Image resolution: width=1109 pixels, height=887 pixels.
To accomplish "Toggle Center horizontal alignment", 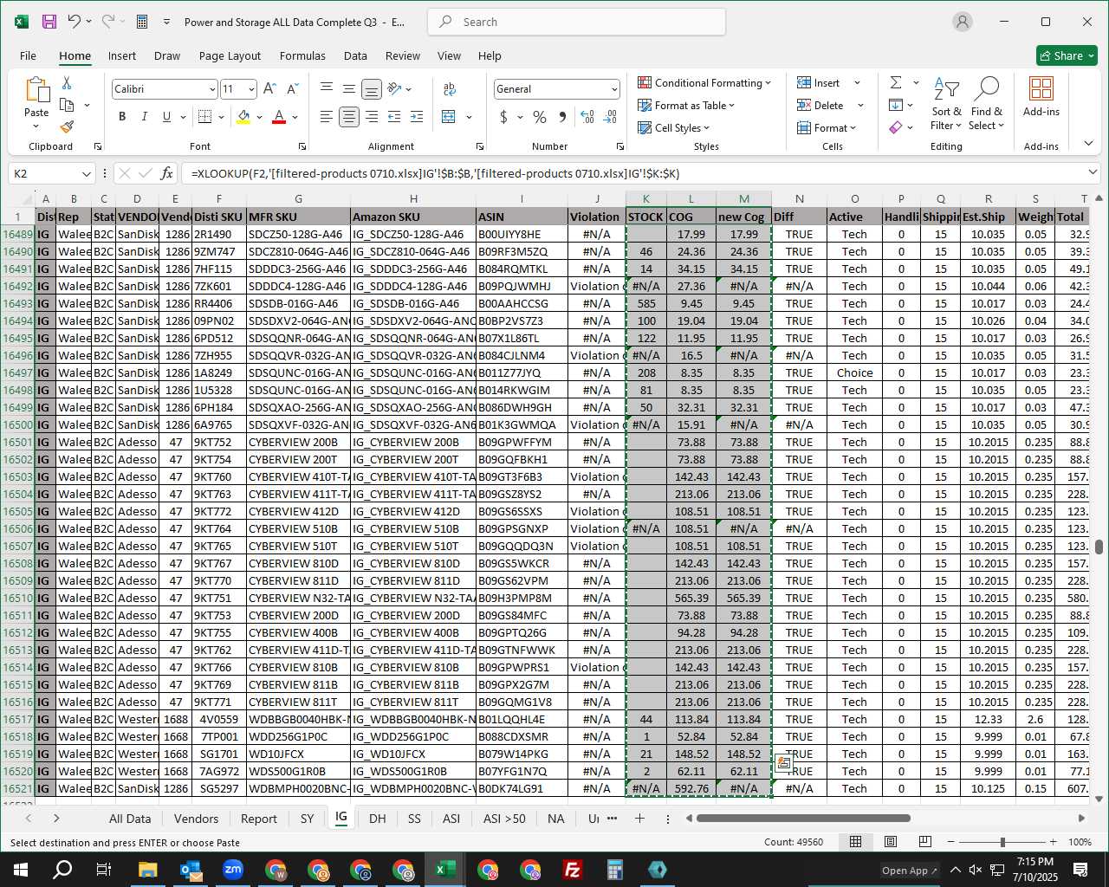I will [x=349, y=116].
